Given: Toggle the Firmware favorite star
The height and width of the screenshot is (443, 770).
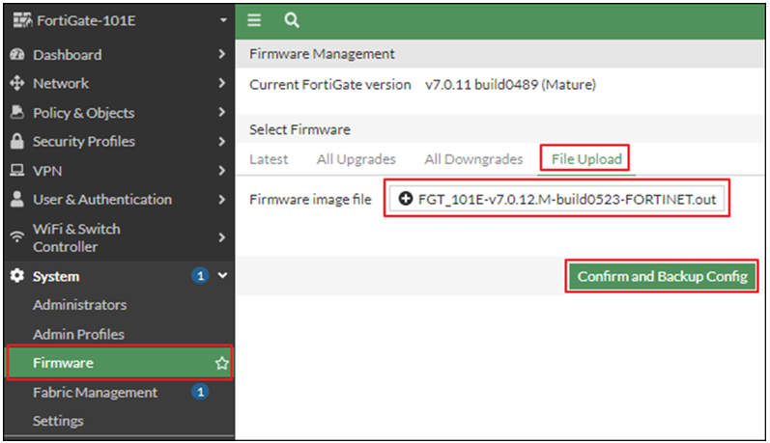Looking at the screenshot, I should coord(222,363).
